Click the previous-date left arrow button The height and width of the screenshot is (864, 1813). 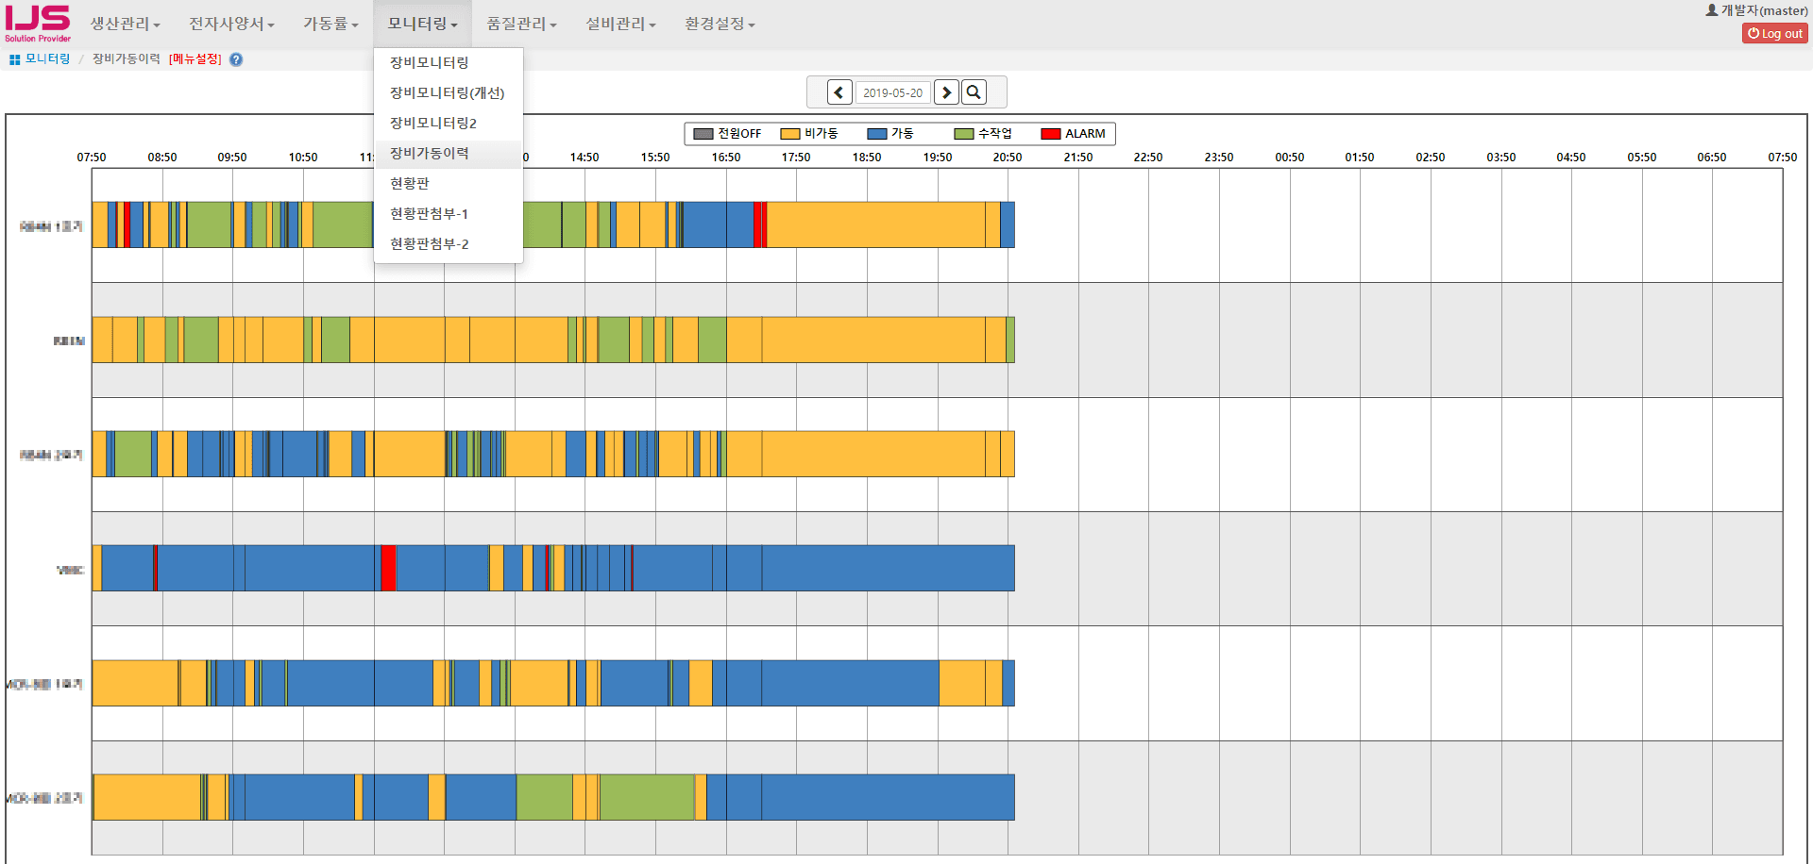839,91
